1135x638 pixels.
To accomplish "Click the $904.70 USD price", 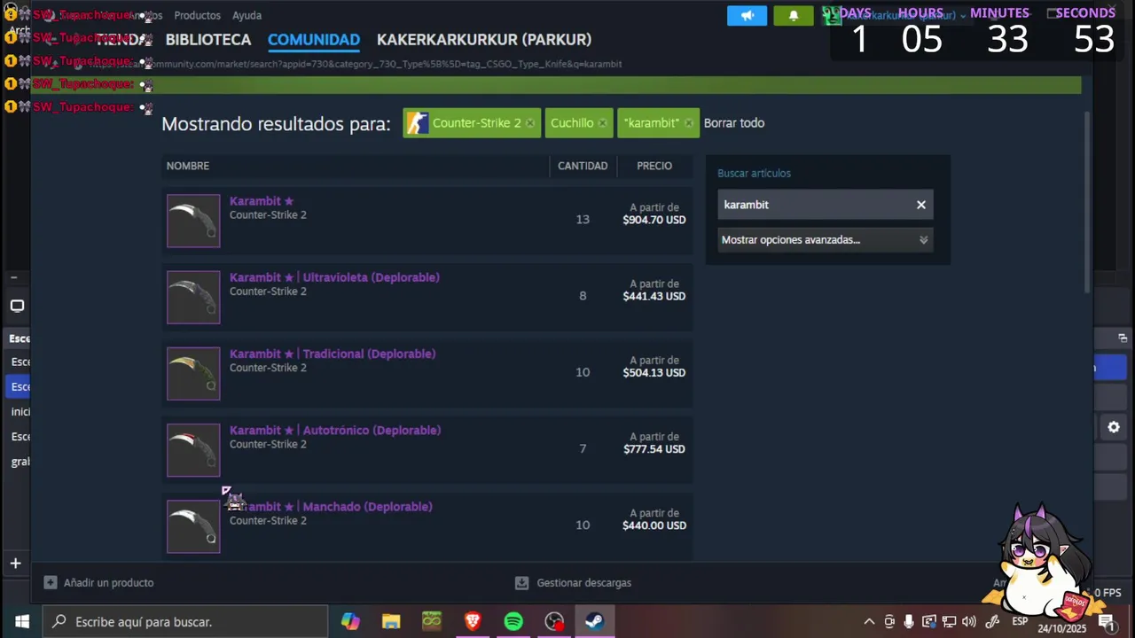I will [654, 220].
